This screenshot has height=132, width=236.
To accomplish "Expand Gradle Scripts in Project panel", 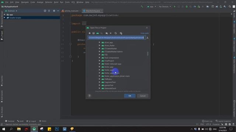I will (4, 18).
